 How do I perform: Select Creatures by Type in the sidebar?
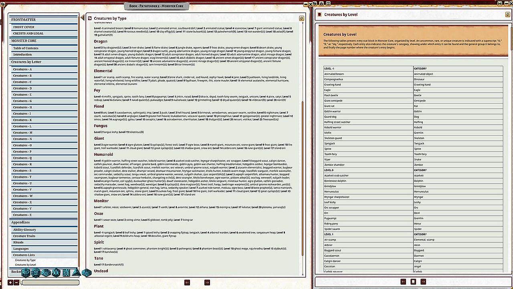(25, 260)
